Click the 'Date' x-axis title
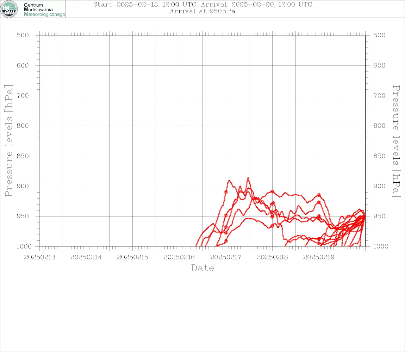 [203, 268]
